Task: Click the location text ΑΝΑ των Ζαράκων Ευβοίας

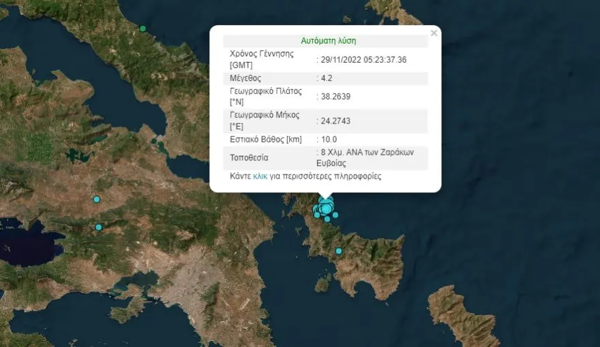Action: point(365,157)
